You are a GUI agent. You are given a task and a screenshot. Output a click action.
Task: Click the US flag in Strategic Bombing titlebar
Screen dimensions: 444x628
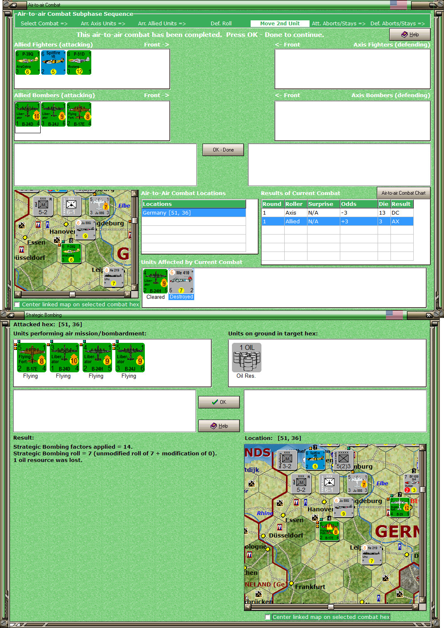[394, 315]
